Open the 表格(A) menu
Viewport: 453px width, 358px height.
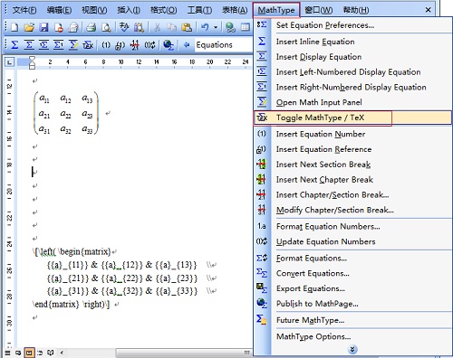tap(235, 10)
